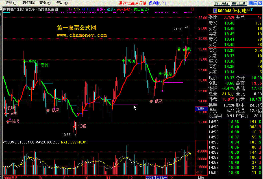Open the 查看(V) menu
Screen dimensions: 263x179
click(x=45, y=3)
